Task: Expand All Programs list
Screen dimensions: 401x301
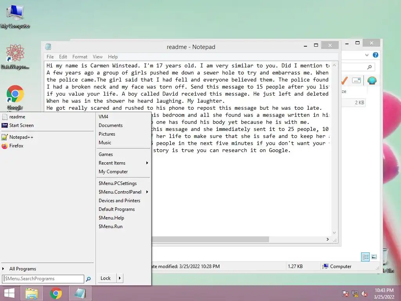Action: tap(47, 269)
